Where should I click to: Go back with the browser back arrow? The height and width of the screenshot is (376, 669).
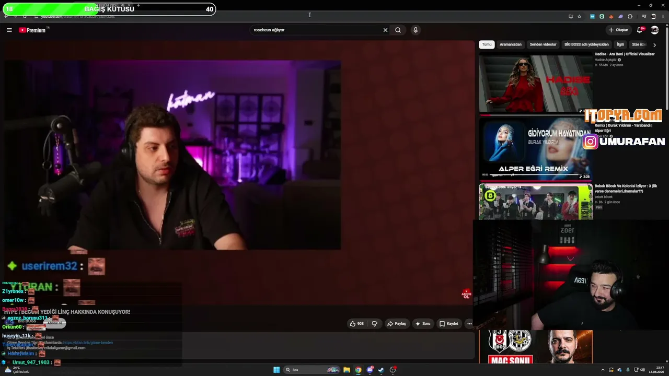(6, 17)
